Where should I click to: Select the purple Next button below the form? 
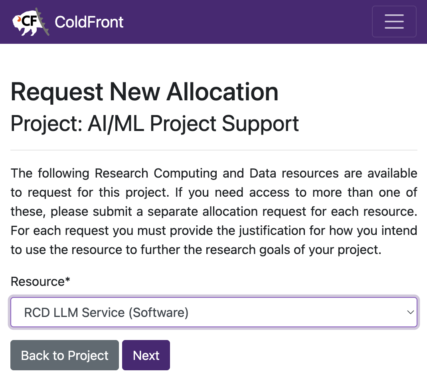click(146, 355)
